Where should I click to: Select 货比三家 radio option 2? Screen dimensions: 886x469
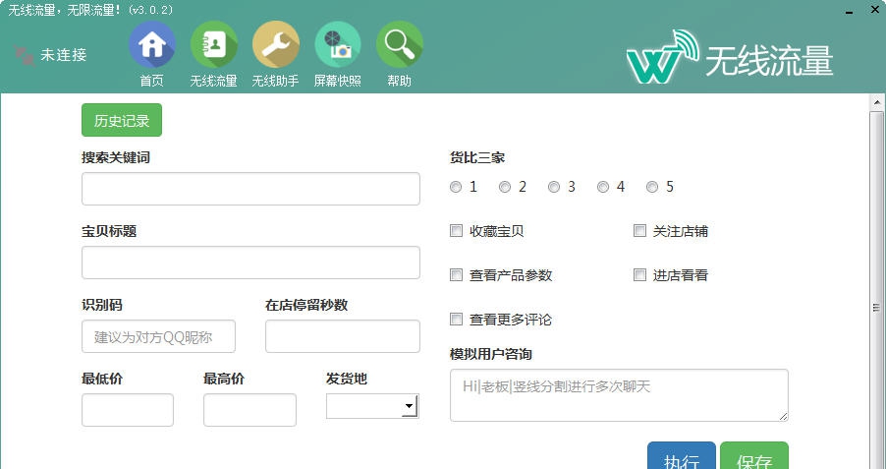pyautogui.click(x=505, y=187)
